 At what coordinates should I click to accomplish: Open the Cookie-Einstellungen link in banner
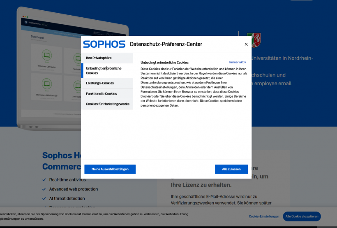(264, 216)
